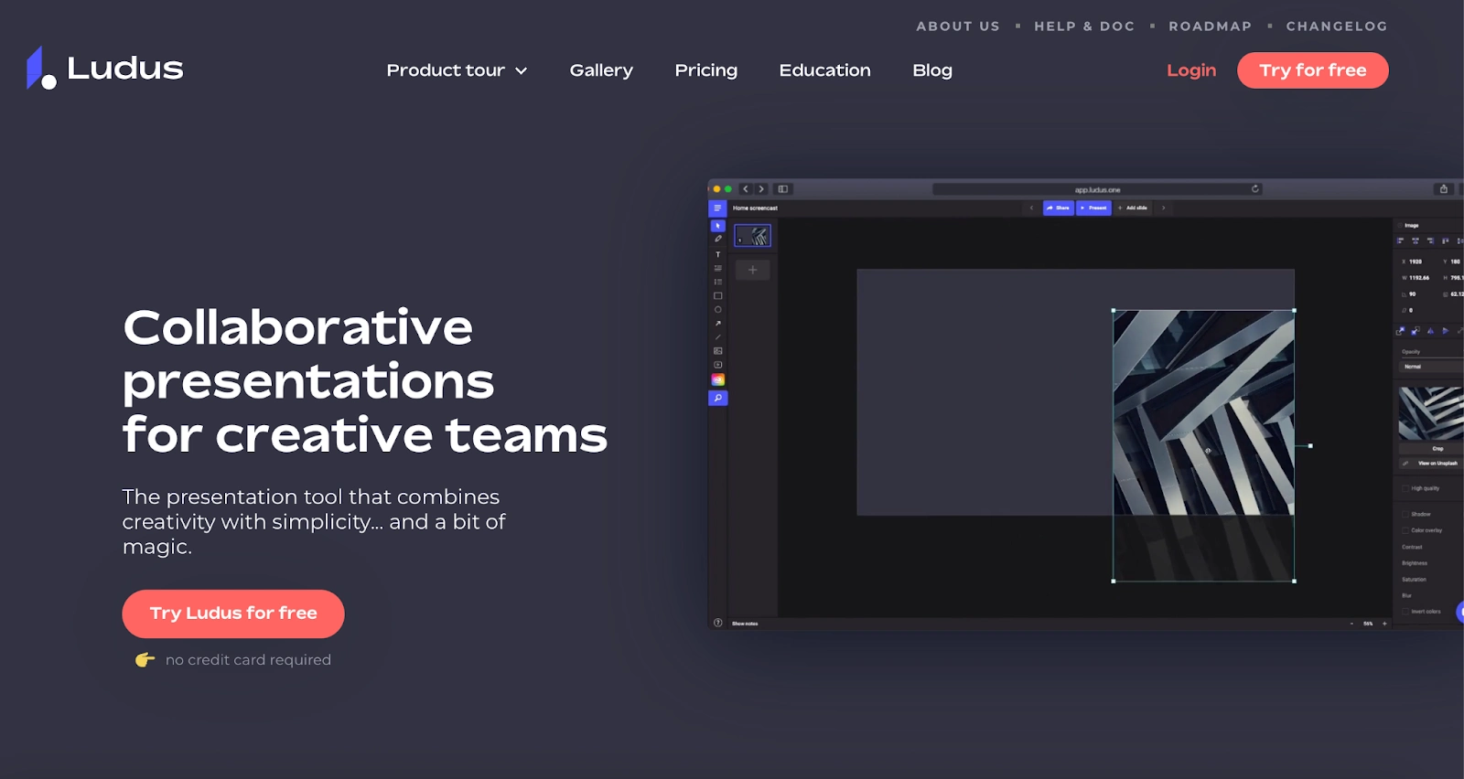The height and width of the screenshot is (779, 1464).
Task: Click the empty plus slide placeholder
Action: coord(752,270)
